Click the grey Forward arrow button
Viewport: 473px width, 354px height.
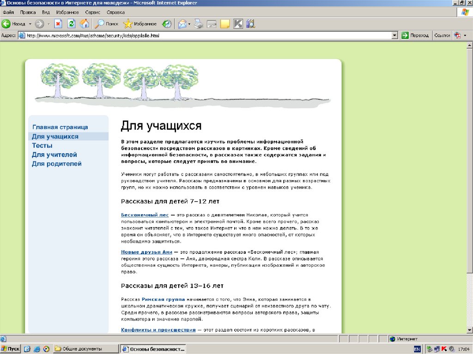[39, 24]
